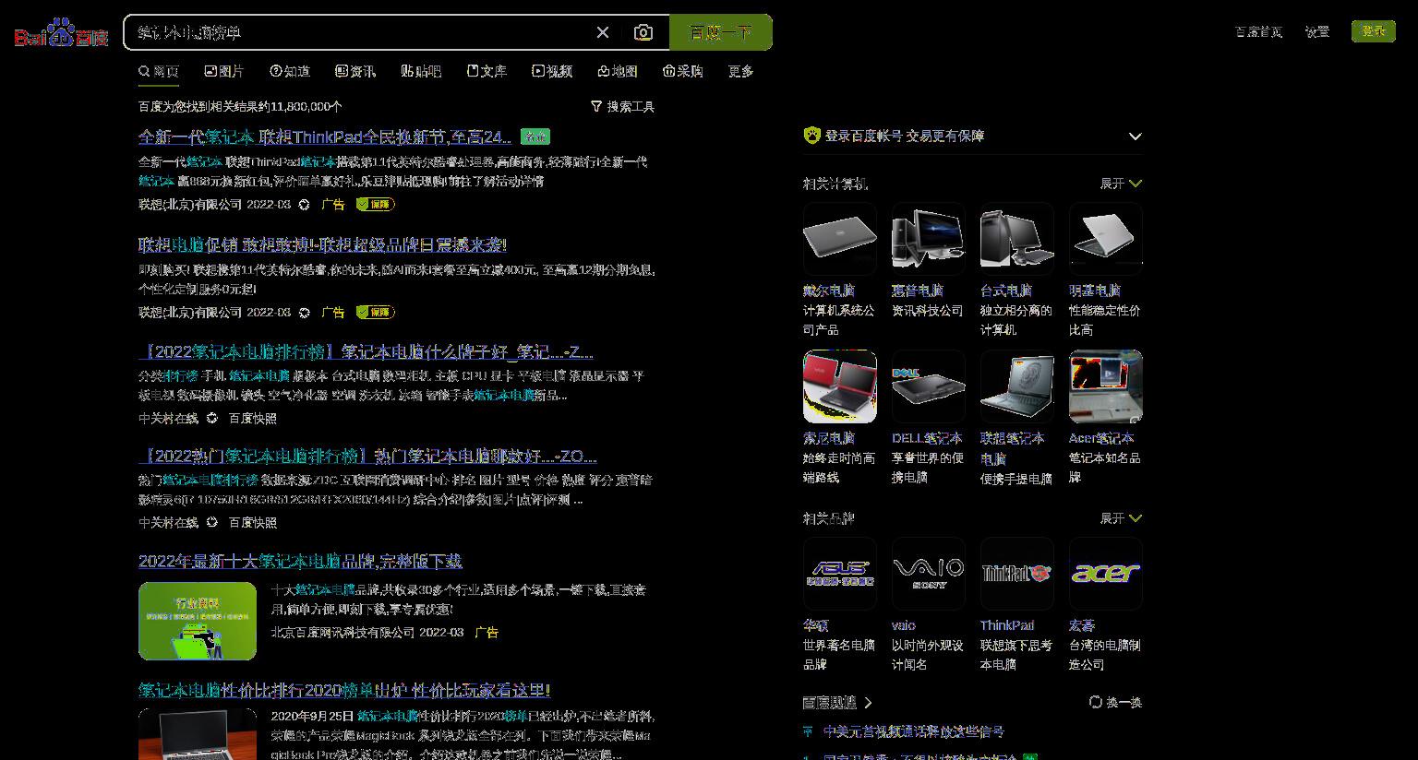Click inside the Baidu search input field
Image resolution: width=1418 pixels, height=760 pixels.
(360, 32)
